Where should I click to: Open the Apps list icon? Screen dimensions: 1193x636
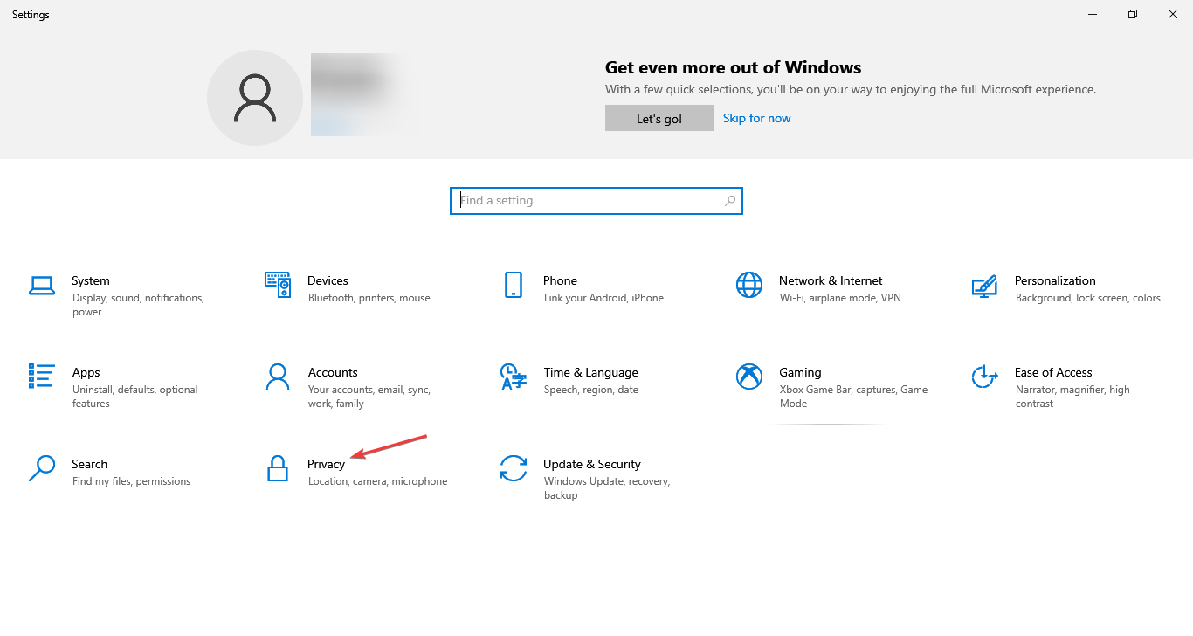click(x=42, y=377)
